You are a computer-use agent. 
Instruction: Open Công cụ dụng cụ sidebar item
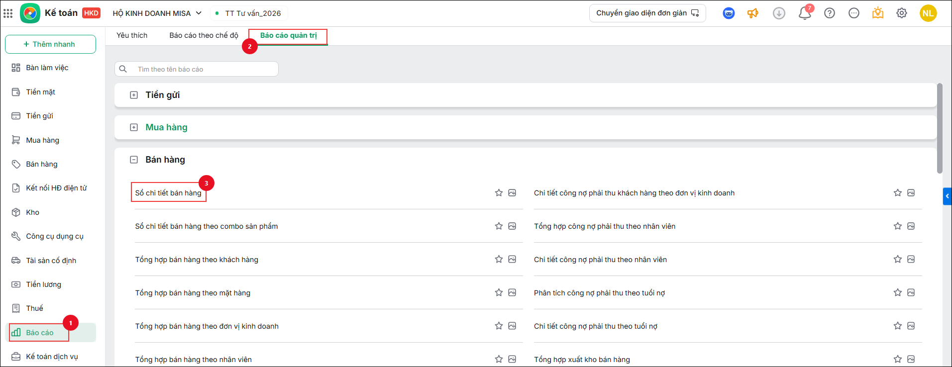click(50, 236)
